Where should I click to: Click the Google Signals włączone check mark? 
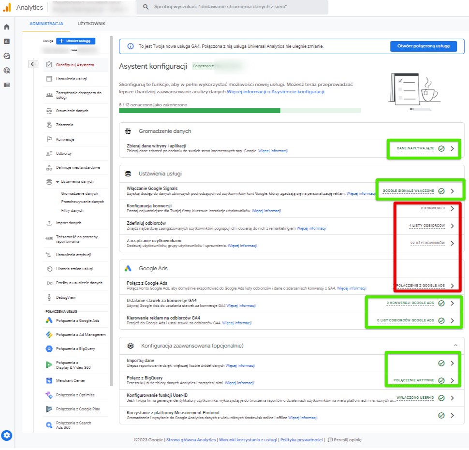[442, 192]
